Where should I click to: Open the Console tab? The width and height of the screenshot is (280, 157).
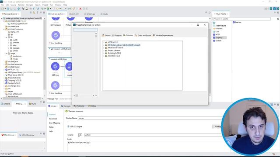click(x=66, y=106)
